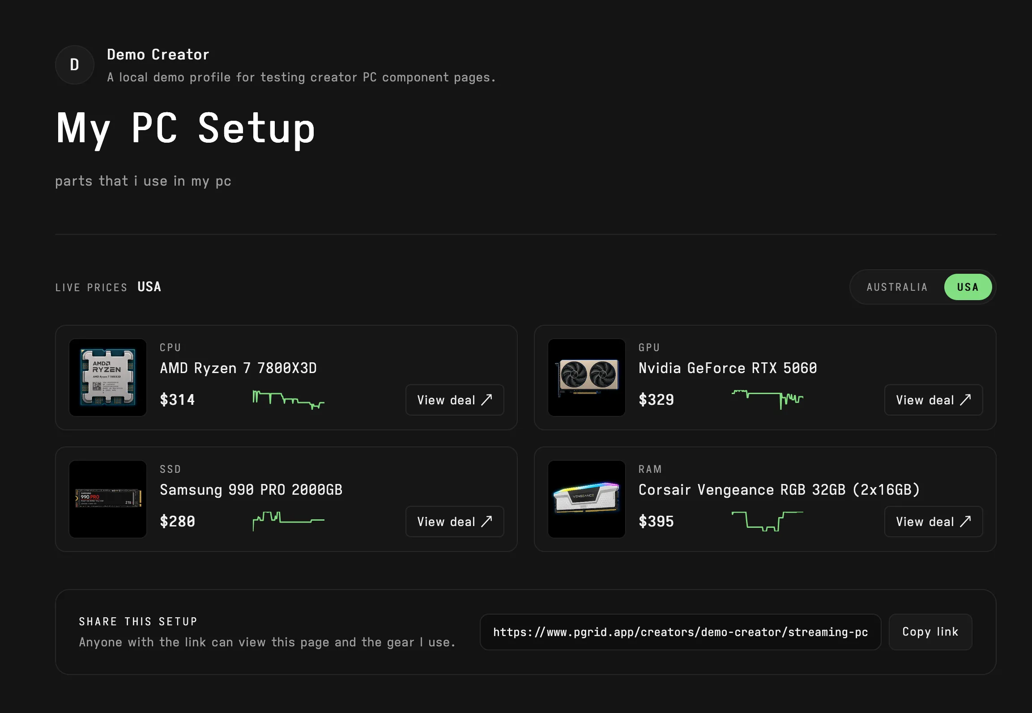This screenshot has width=1032, height=713.
Task: Click the Samsung 990 PRO price sparkline
Action: click(x=289, y=521)
